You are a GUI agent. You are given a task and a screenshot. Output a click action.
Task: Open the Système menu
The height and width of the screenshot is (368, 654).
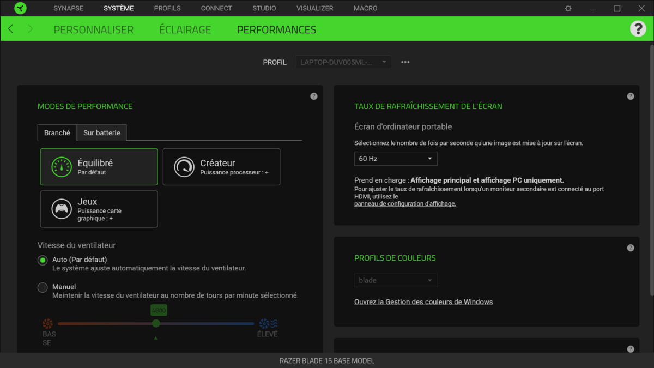tap(118, 8)
